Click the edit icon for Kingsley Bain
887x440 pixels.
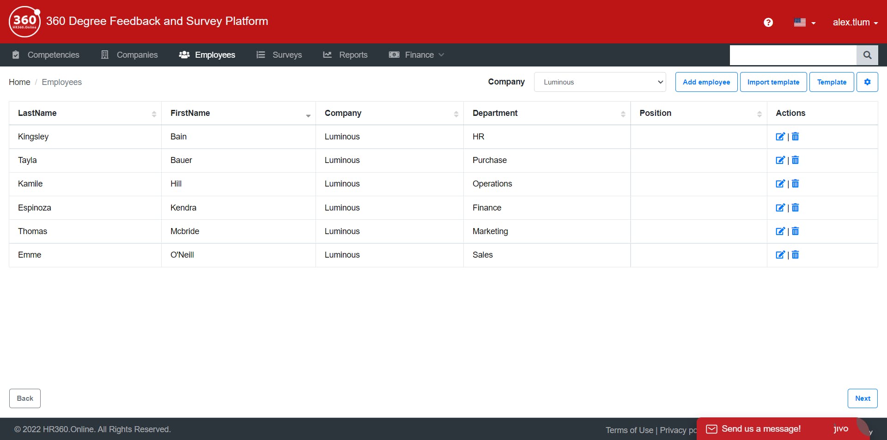(780, 137)
